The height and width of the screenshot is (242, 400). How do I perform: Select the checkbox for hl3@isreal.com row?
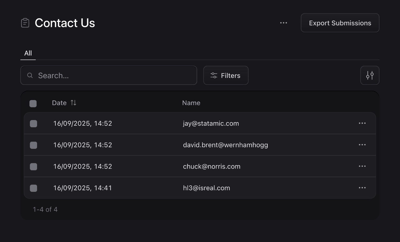coord(33,188)
